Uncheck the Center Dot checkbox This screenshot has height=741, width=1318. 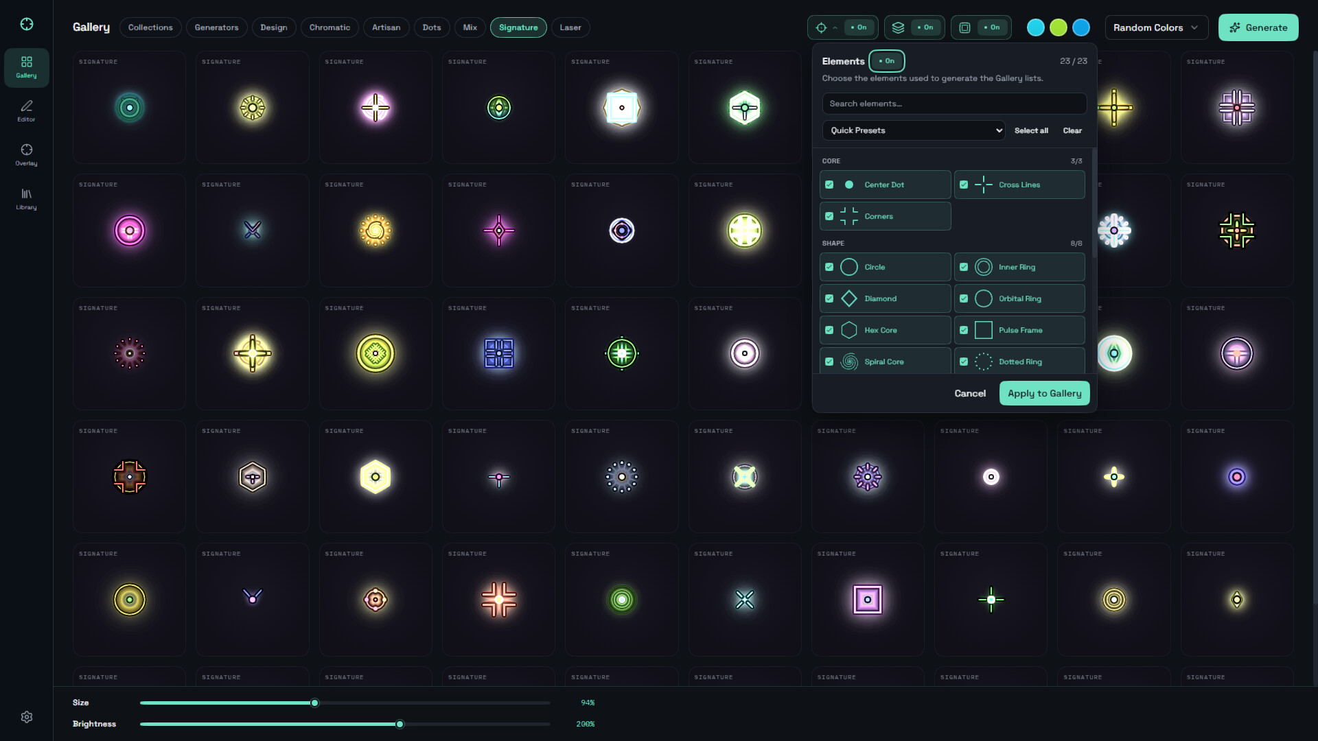click(829, 185)
